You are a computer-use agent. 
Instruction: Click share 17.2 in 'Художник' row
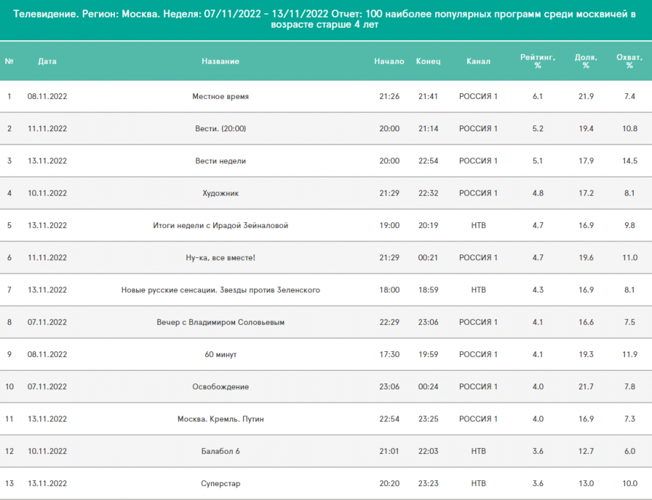[586, 193]
